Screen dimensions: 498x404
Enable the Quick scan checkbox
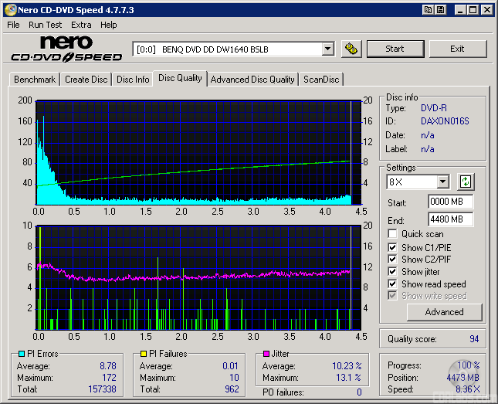pos(393,234)
